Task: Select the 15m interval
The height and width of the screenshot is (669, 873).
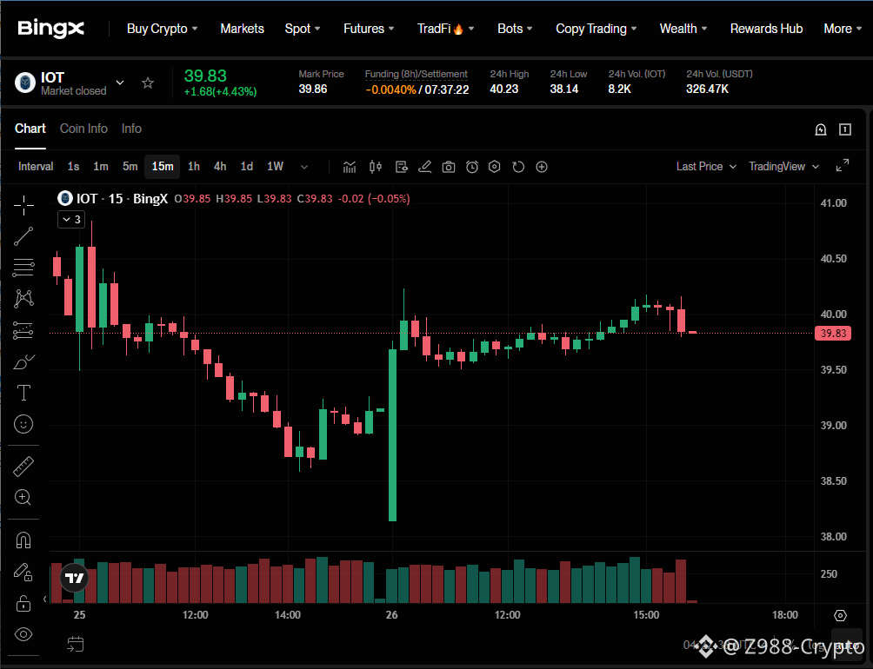Action: 162,166
